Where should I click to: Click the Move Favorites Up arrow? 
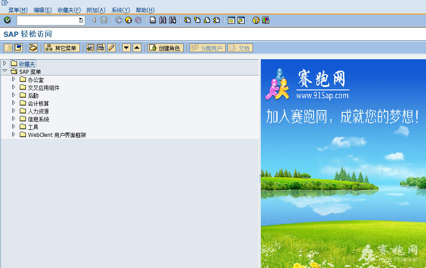137,48
